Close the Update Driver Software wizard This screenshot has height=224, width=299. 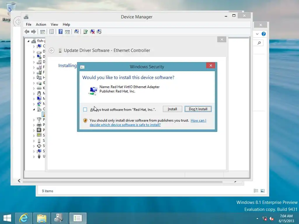click(222, 39)
